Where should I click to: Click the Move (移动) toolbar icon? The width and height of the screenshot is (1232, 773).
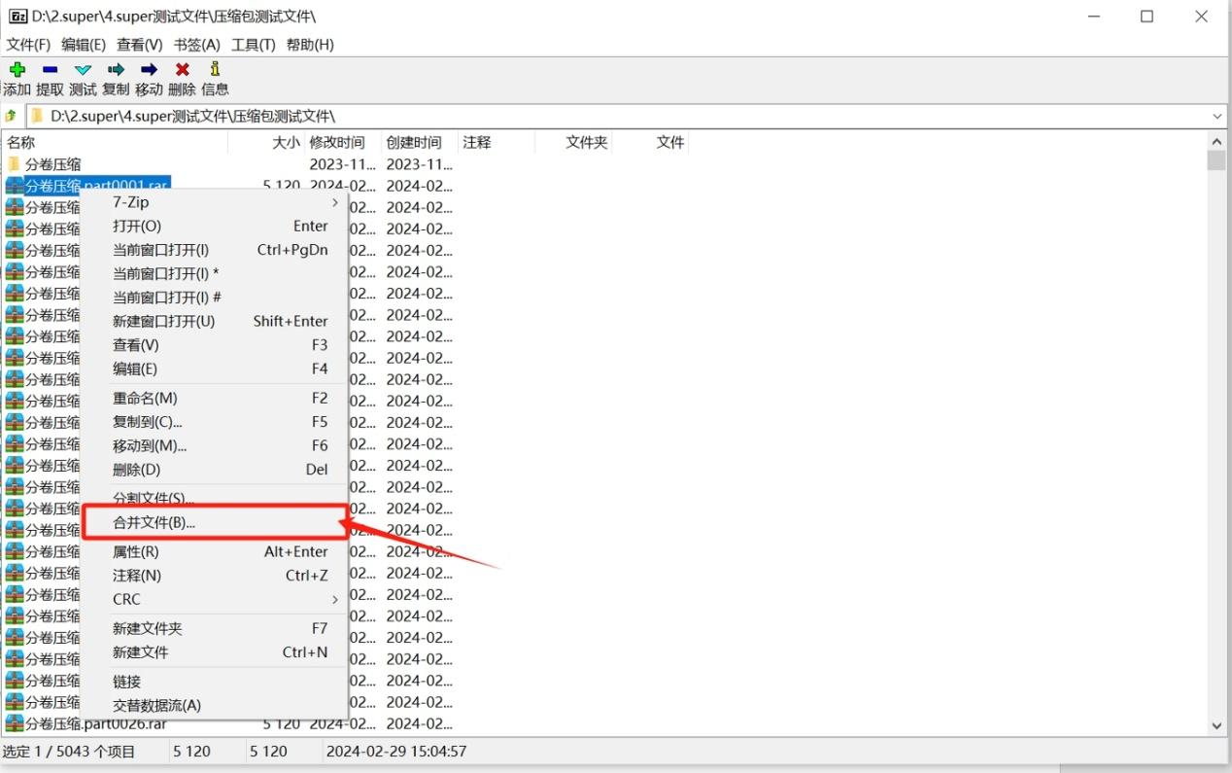149,70
